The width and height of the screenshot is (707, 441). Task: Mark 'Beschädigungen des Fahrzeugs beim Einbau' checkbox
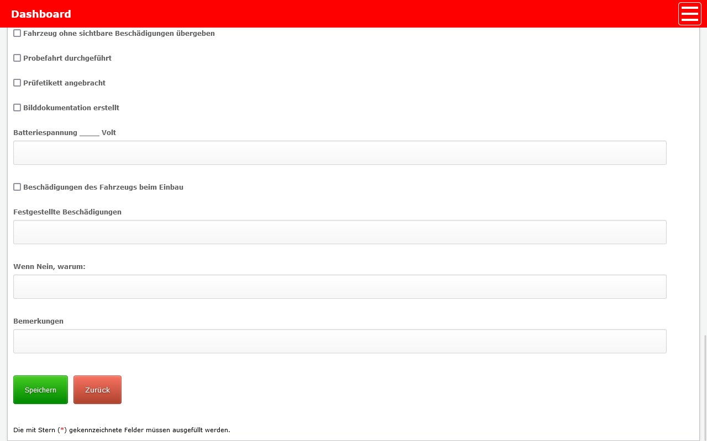click(17, 187)
